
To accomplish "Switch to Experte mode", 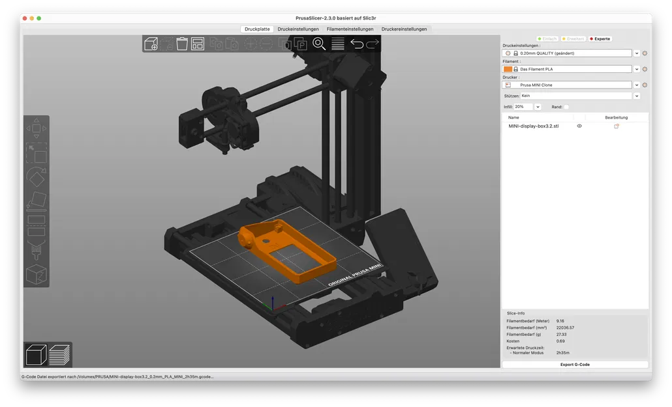I will click(600, 39).
